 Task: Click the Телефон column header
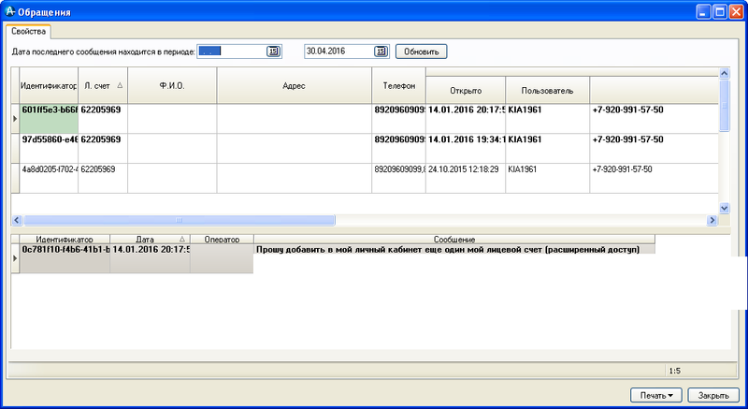[x=398, y=85]
